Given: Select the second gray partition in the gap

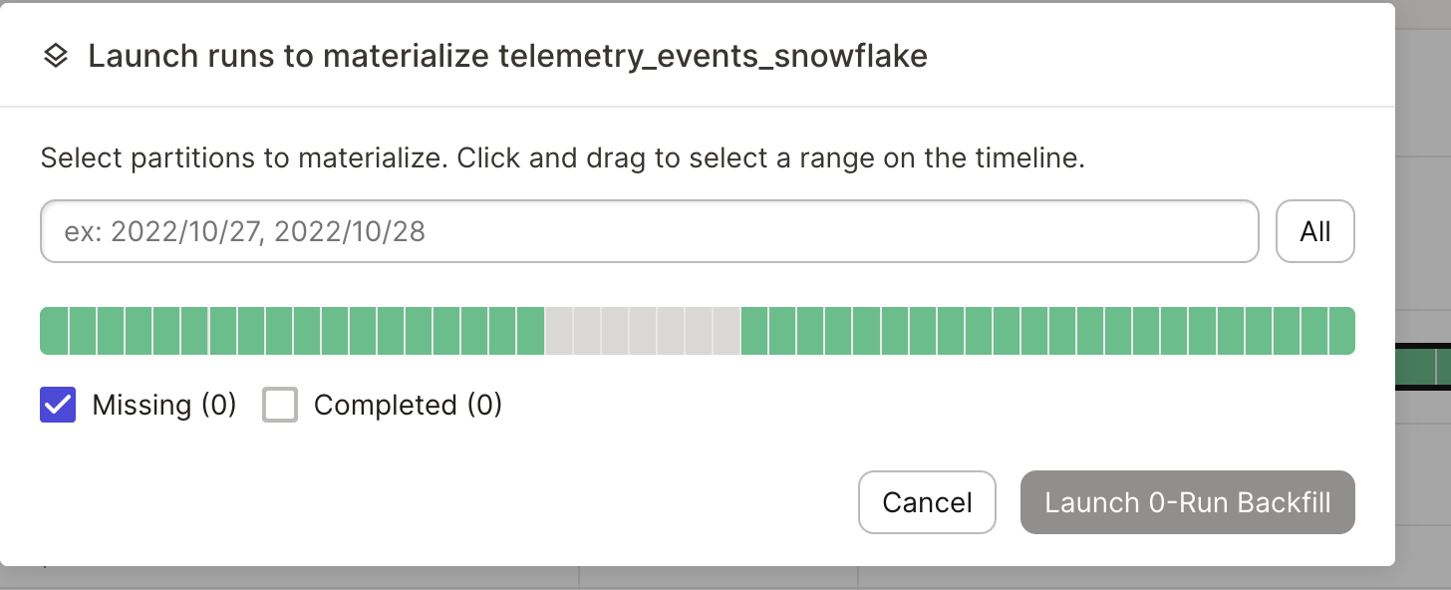Looking at the screenshot, I should click(588, 330).
